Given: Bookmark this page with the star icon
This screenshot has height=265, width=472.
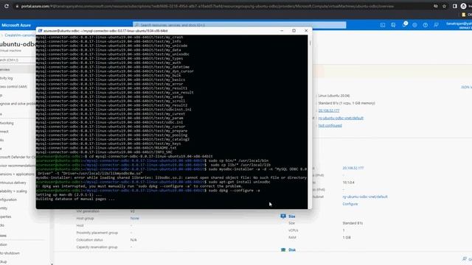Looking at the screenshot, I should 444,6.
